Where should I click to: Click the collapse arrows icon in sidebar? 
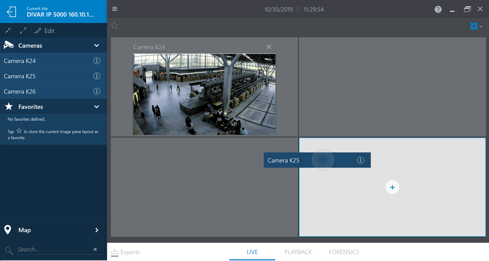pos(8,31)
